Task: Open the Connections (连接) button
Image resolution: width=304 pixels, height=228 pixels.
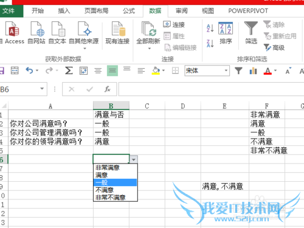Action: (174, 24)
